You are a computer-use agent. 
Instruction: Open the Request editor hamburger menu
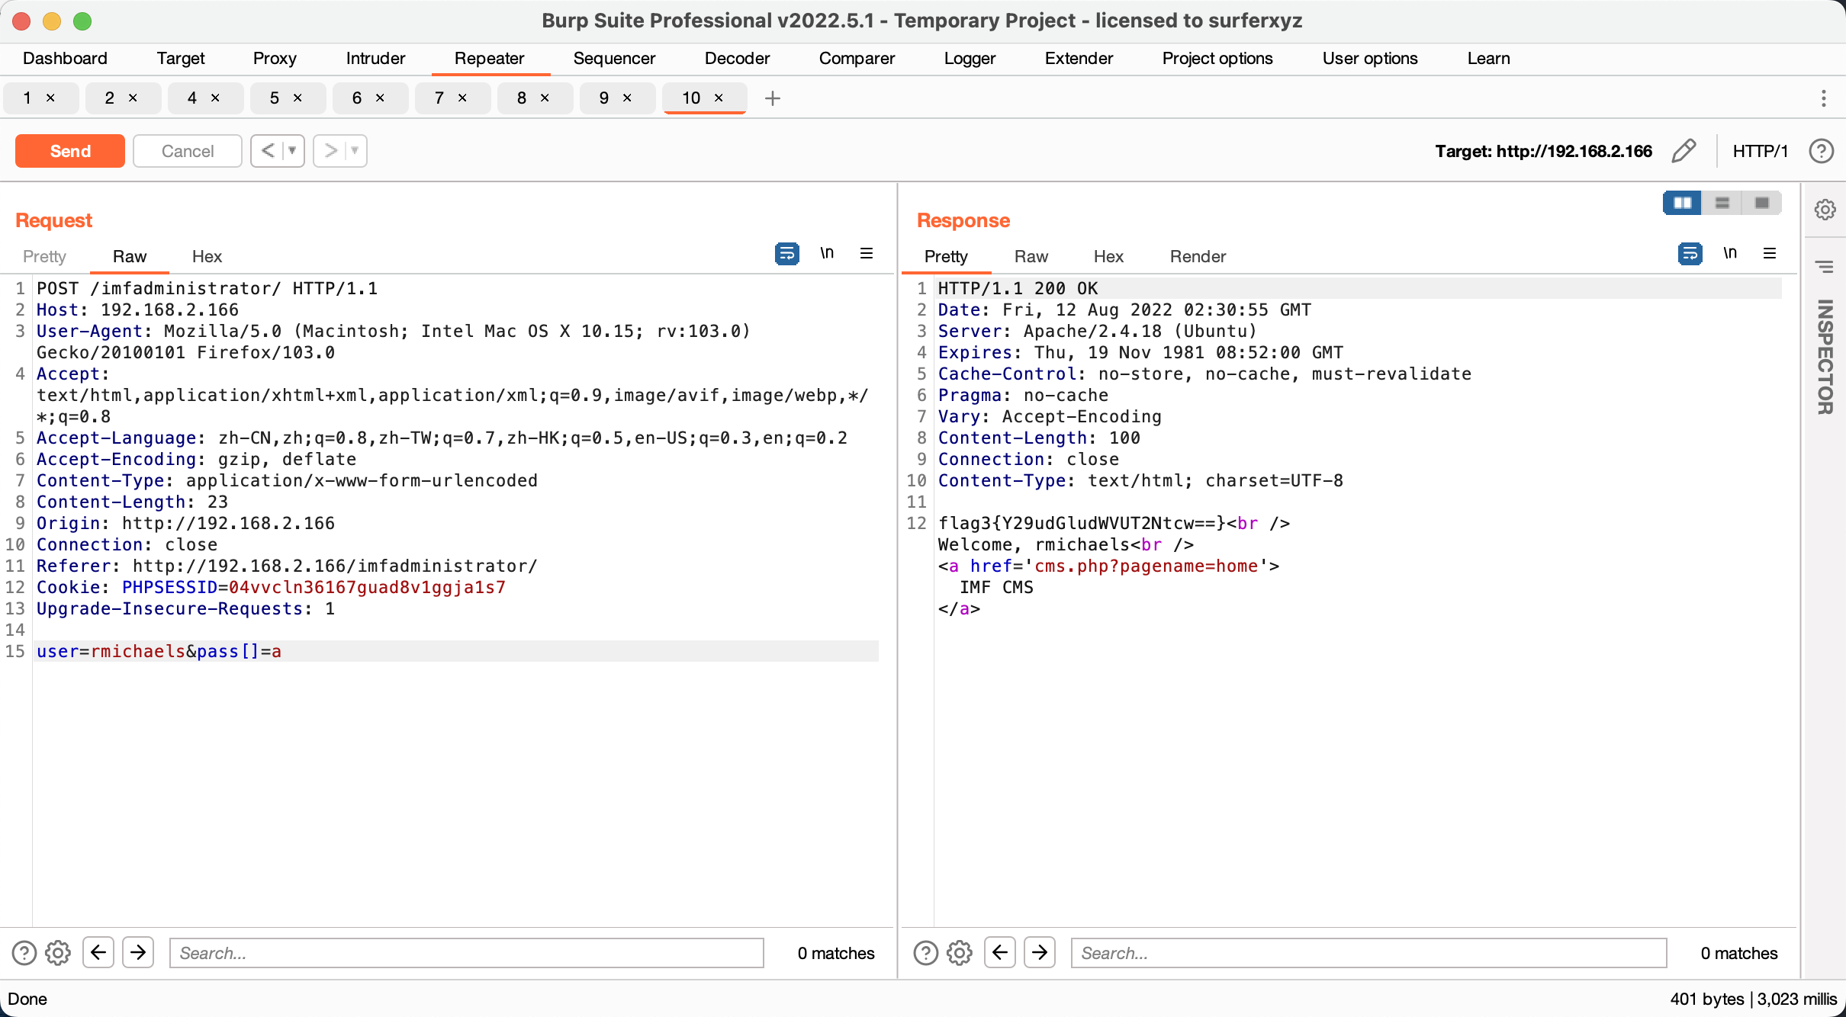(867, 253)
